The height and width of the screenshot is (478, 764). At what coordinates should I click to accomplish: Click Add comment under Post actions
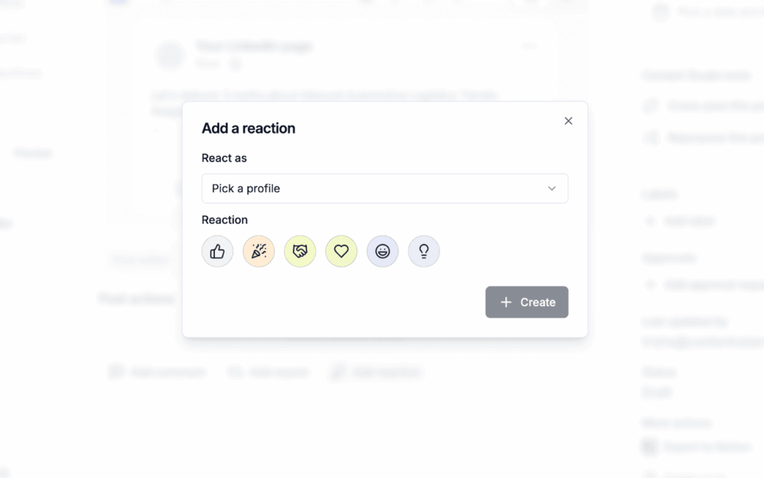[x=157, y=372]
